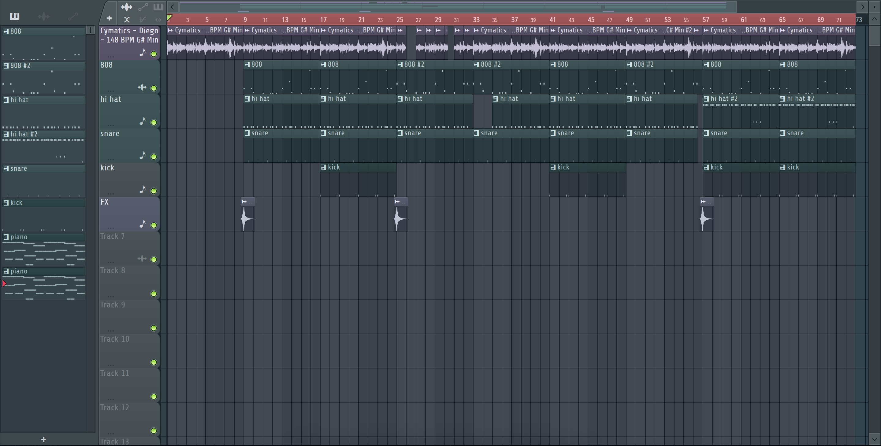Open clip menu of snare pattern at bar 33
The height and width of the screenshot is (446, 881).
pos(476,133)
